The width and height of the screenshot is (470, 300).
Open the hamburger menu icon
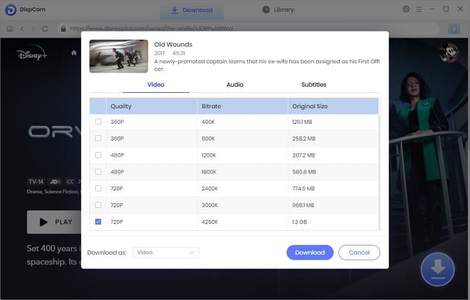pos(419,9)
